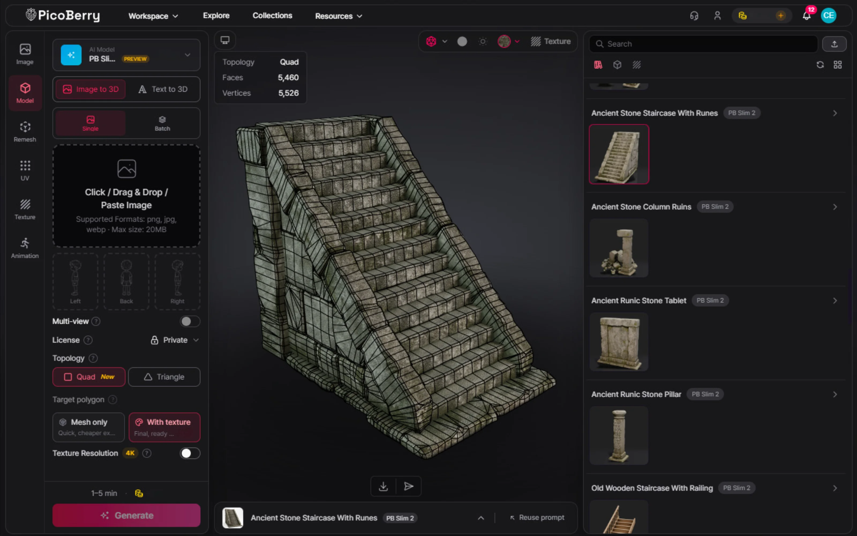Screen dimensions: 857x536
Task: Open the notifications bell
Action: tap(807, 16)
